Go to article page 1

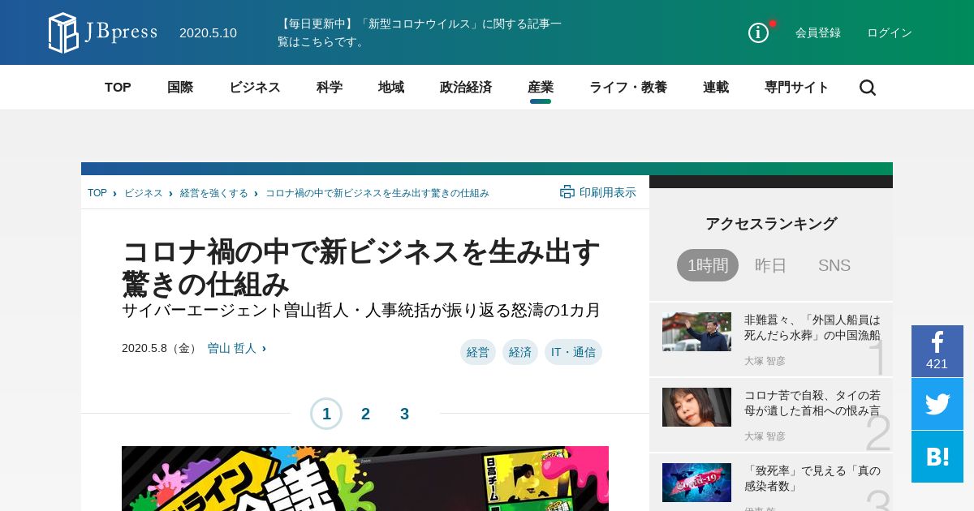pyautogui.click(x=326, y=414)
